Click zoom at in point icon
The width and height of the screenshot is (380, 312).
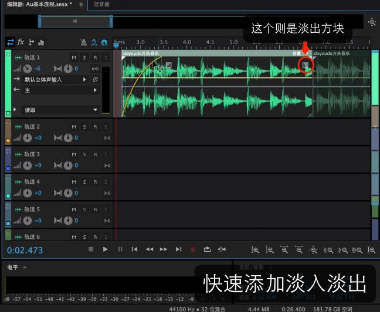(x=328, y=250)
